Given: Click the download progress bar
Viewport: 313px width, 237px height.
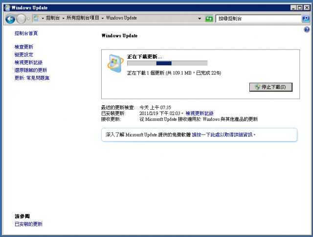Looking at the screenshot, I should pos(167,63).
